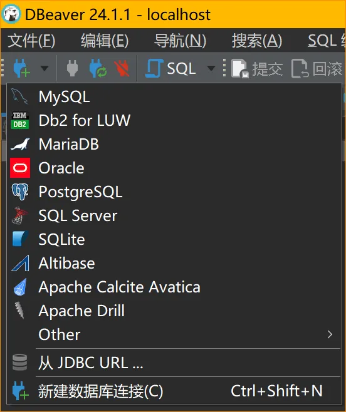
Task: Click the reconnect plug icon with green arrows
Action: tap(98, 68)
